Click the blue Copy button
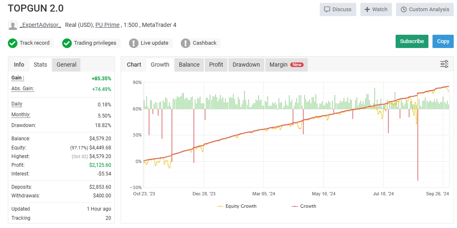 443,41
